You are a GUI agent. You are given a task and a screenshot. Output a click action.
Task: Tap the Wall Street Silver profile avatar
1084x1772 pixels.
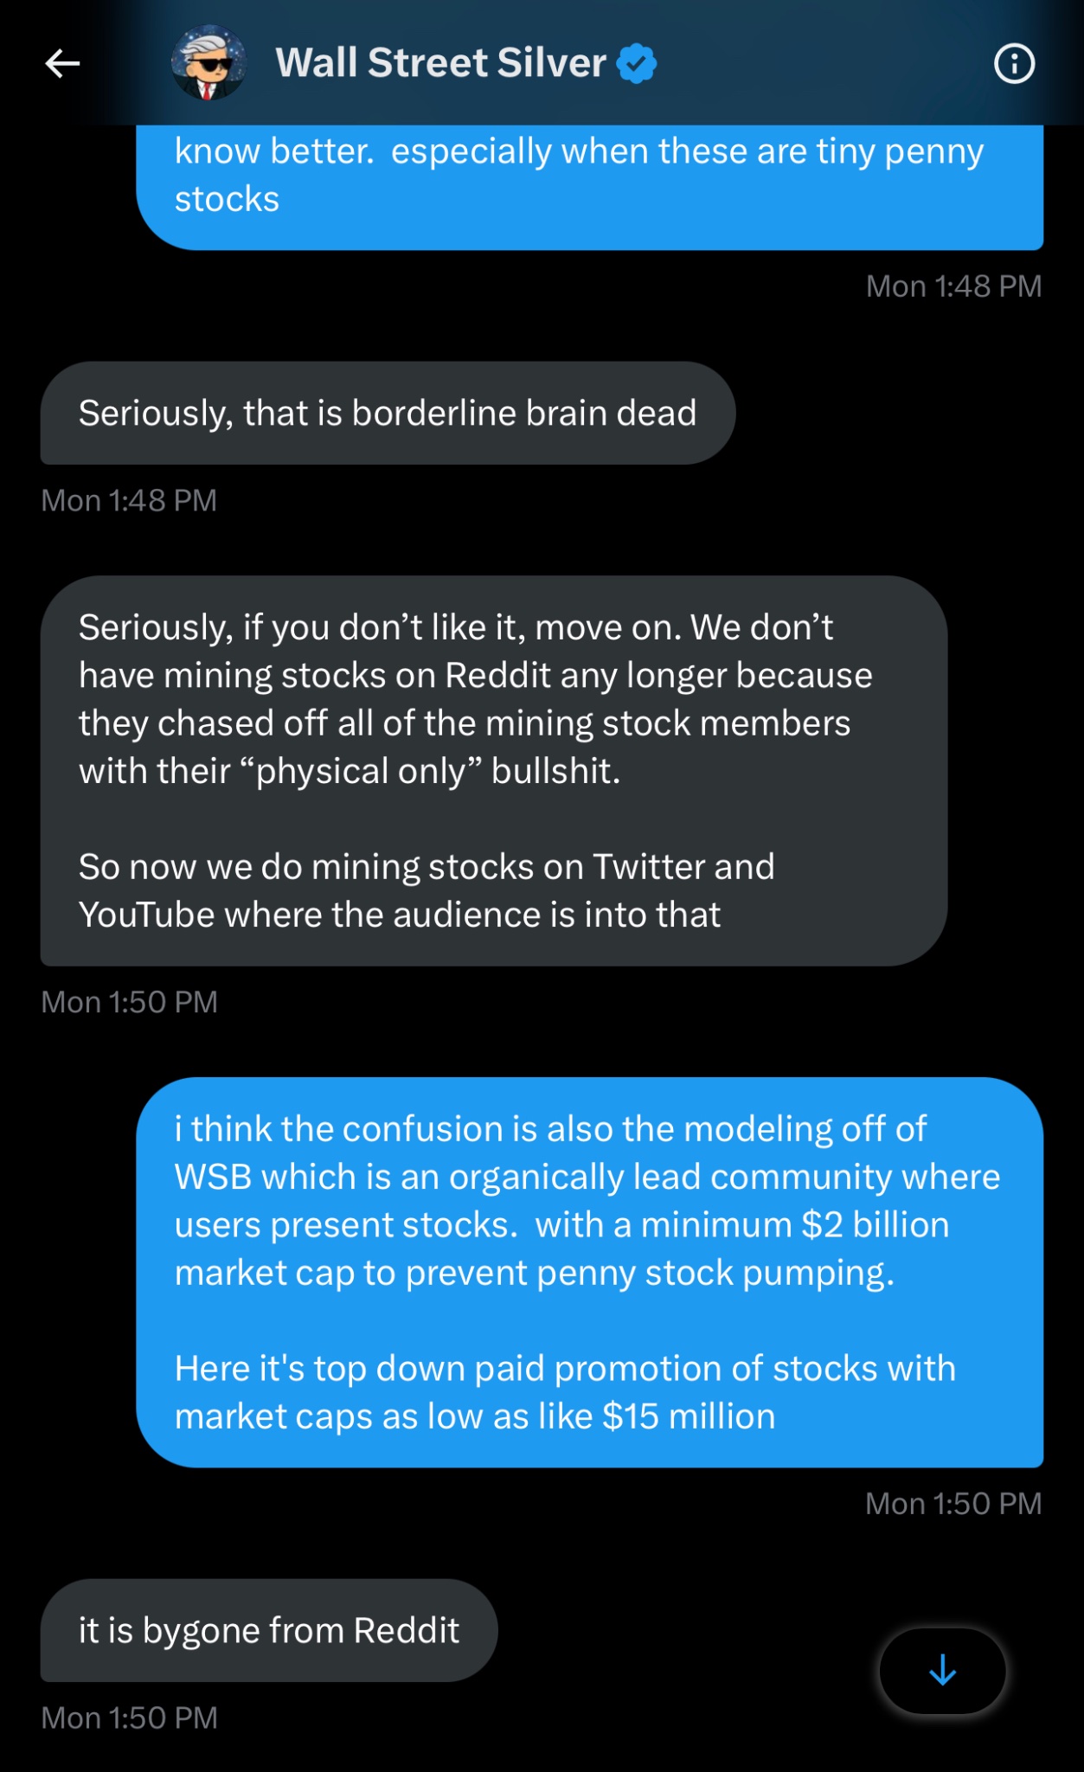point(208,63)
